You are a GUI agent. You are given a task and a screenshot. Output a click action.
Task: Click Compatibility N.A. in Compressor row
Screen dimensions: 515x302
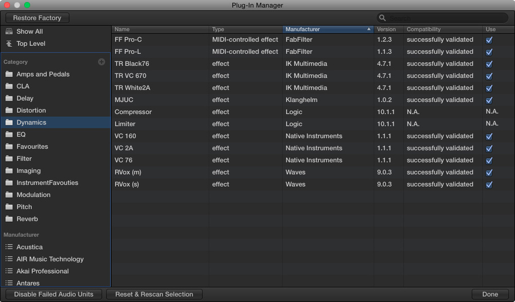click(413, 112)
